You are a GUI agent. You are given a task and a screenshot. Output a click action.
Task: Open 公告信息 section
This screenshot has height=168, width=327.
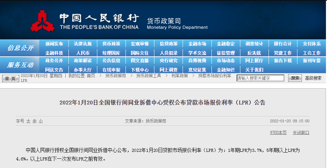[x=111, y=61]
